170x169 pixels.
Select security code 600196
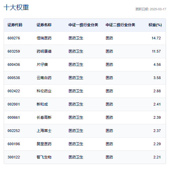click(14, 144)
